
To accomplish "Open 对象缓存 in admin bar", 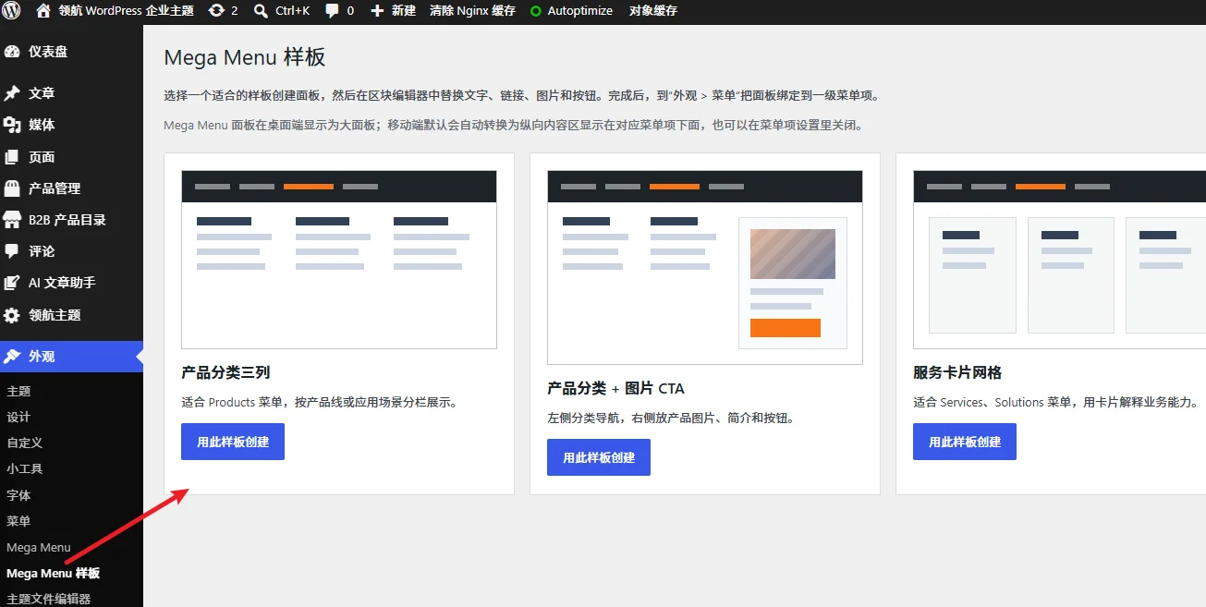I will [653, 11].
